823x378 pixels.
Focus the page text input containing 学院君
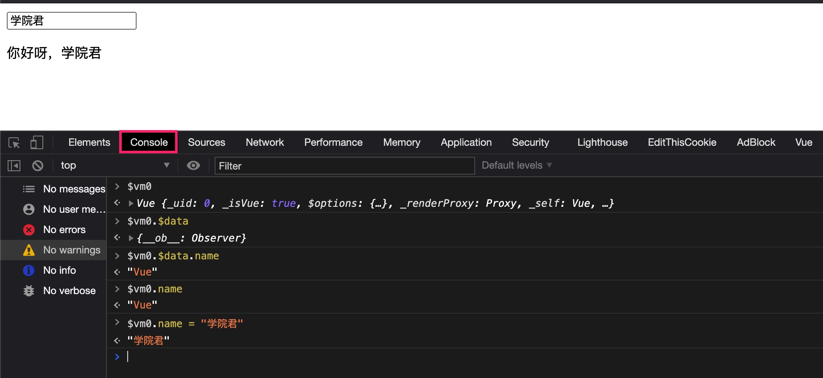[x=72, y=21]
